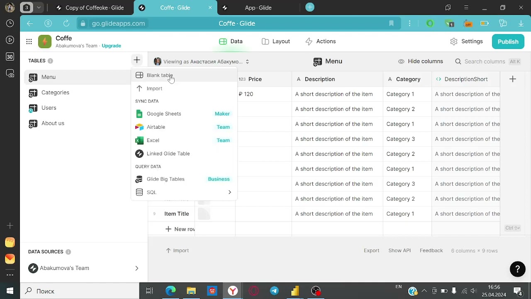The height and width of the screenshot is (299, 531).
Task: Click the help question mark button
Action: pos(517,269)
